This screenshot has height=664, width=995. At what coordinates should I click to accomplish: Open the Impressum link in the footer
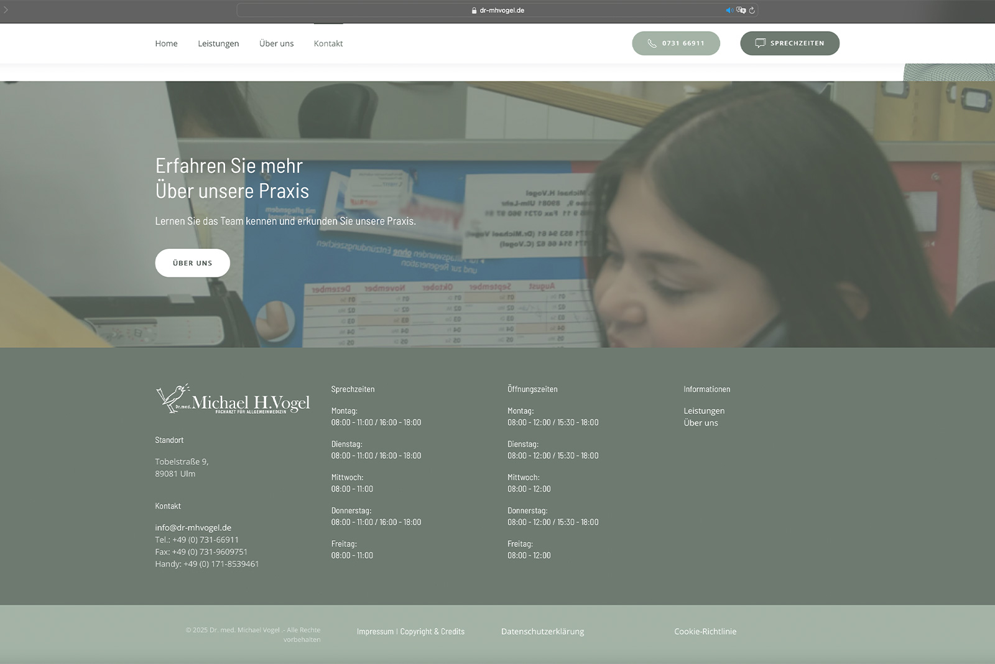pyautogui.click(x=374, y=631)
